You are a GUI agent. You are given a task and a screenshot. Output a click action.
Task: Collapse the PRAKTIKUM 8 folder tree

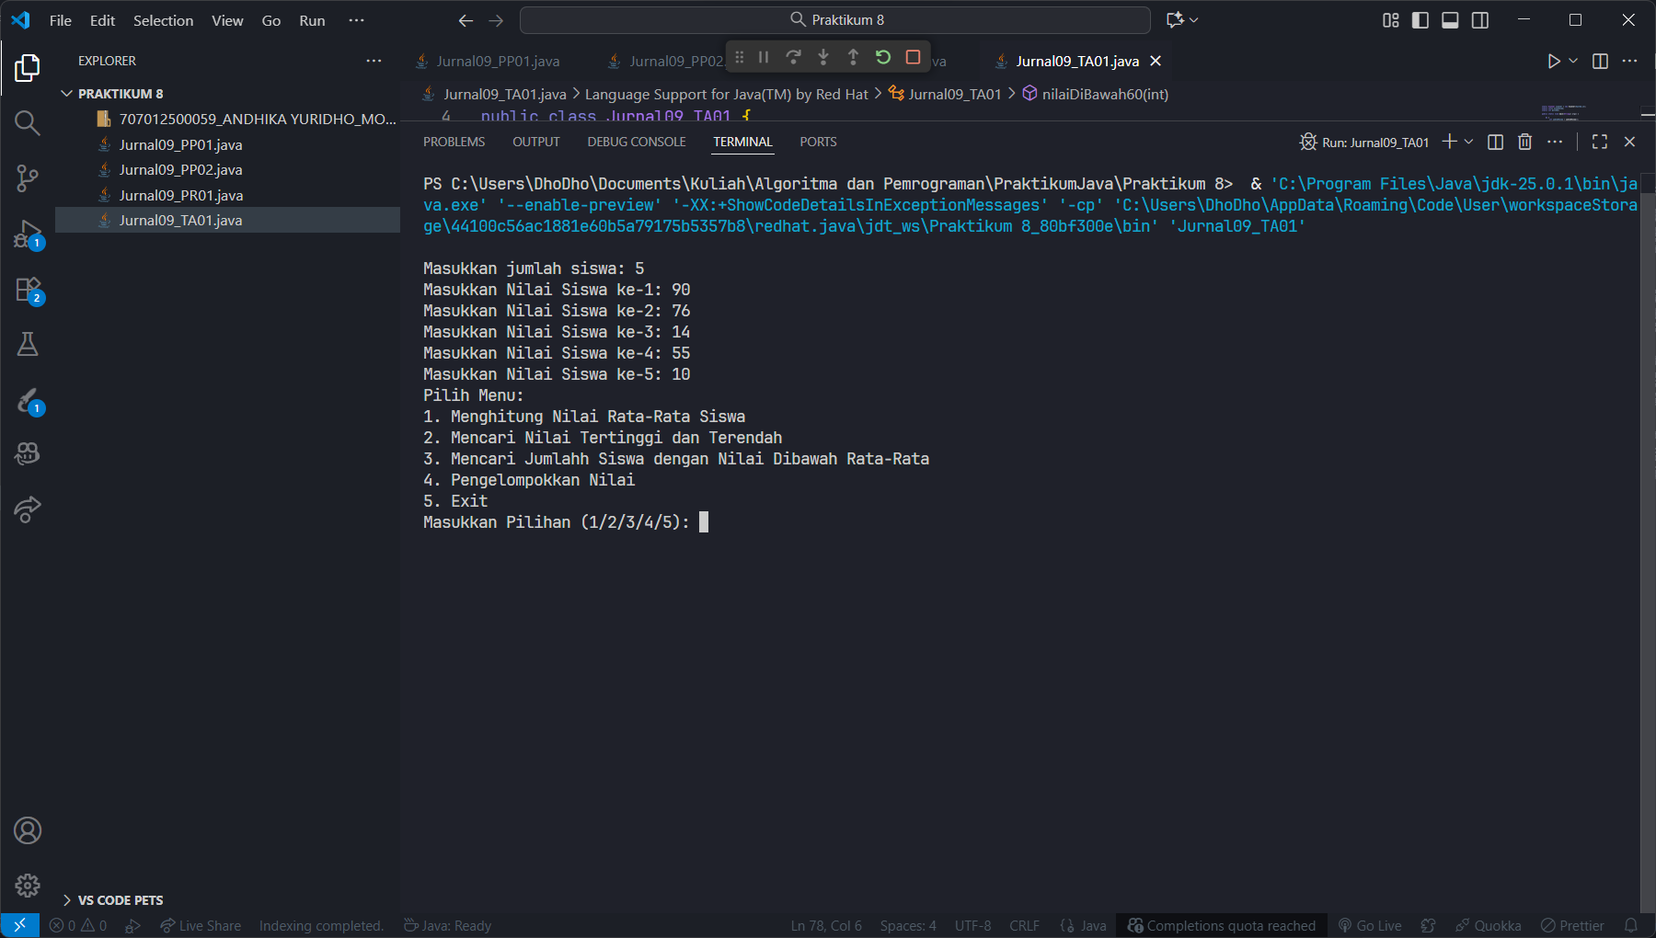[x=67, y=94]
